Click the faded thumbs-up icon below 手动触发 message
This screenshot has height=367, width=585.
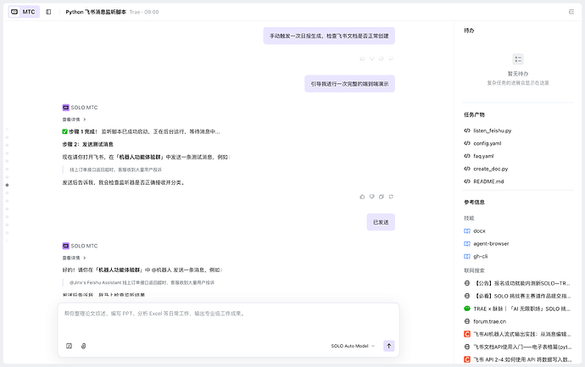[x=362, y=58]
